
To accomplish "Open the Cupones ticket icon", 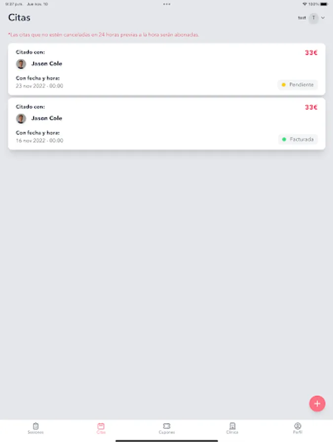I will click(167, 426).
